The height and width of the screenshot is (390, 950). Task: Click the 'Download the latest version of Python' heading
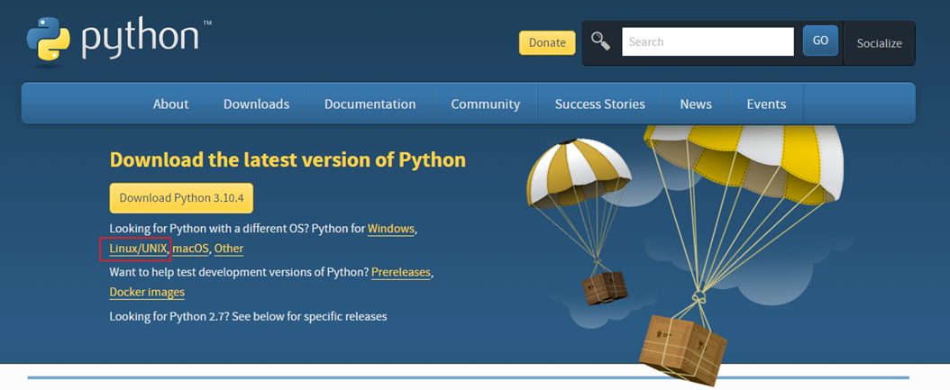pyautogui.click(x=288, y=160)
